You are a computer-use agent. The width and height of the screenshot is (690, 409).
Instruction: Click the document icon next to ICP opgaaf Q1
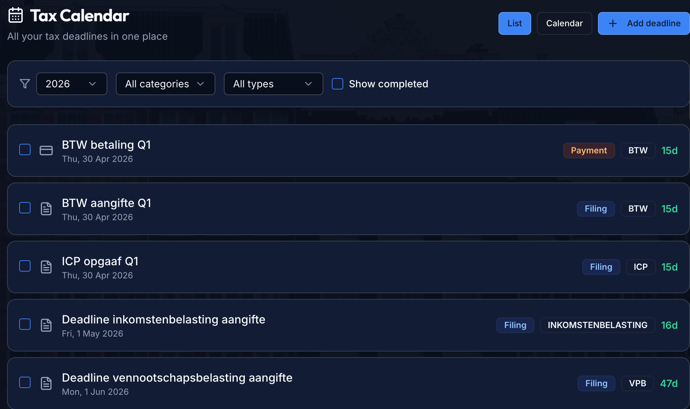tap(46, 267)
